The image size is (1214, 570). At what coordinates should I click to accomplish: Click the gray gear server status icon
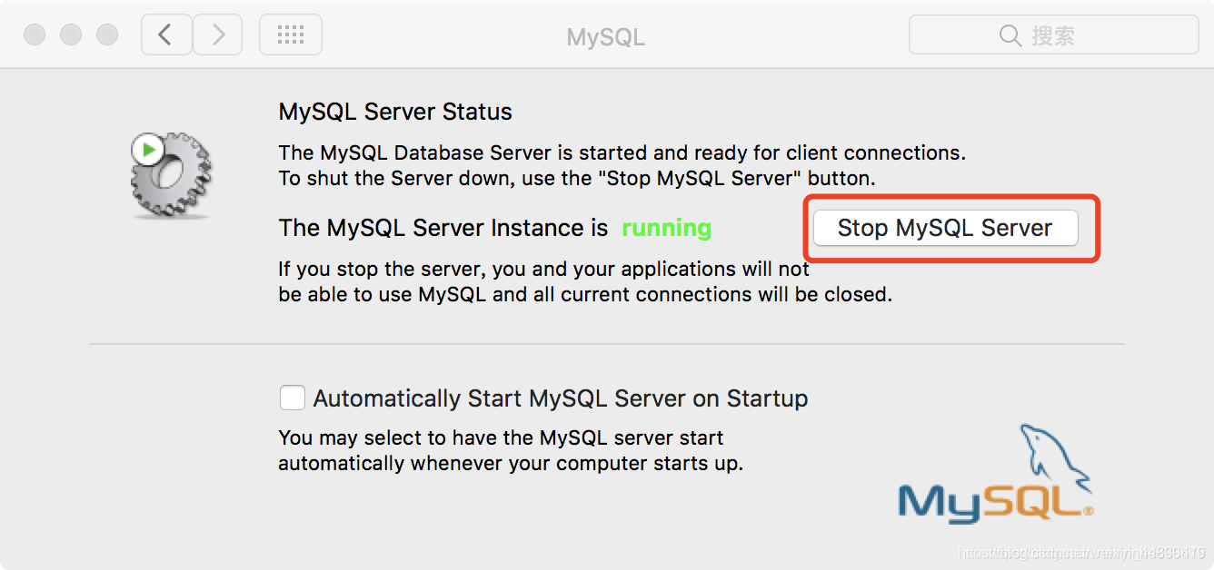[x=172, y=175]
